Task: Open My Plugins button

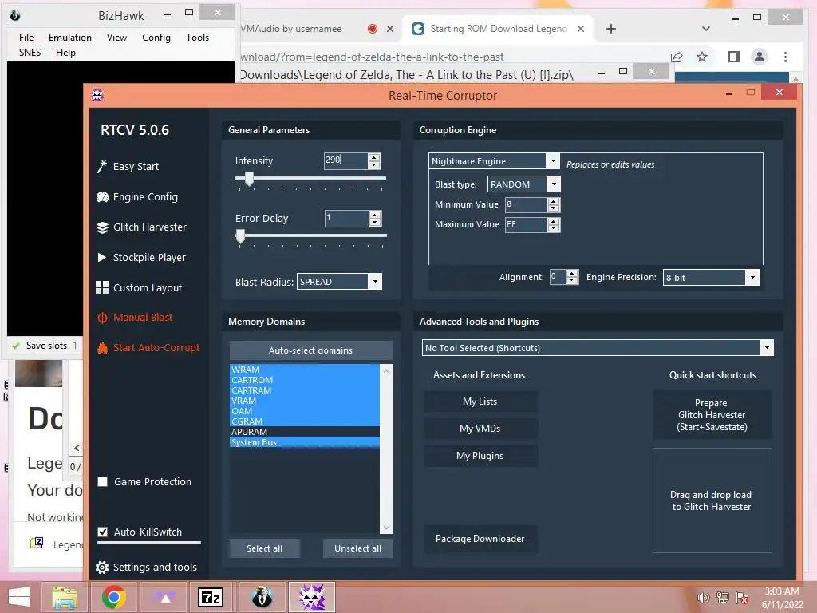Action: pos(480,456)
